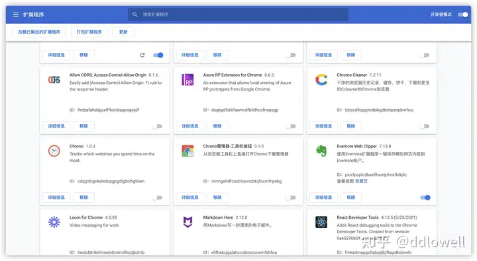Click the React Developer Tools title
Viewport: 477px width, 261px height.
[x=358, y=217]
